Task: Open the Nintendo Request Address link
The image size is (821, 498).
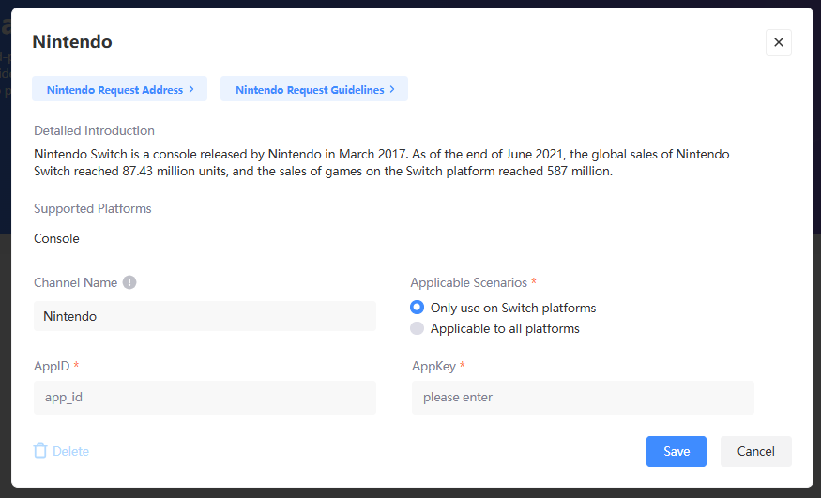Action: click(x=114, y=90)
